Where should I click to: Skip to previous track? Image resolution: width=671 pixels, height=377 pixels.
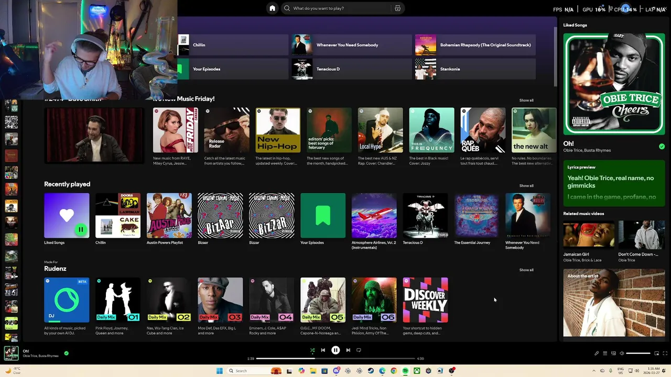click(x=323, y=350)
